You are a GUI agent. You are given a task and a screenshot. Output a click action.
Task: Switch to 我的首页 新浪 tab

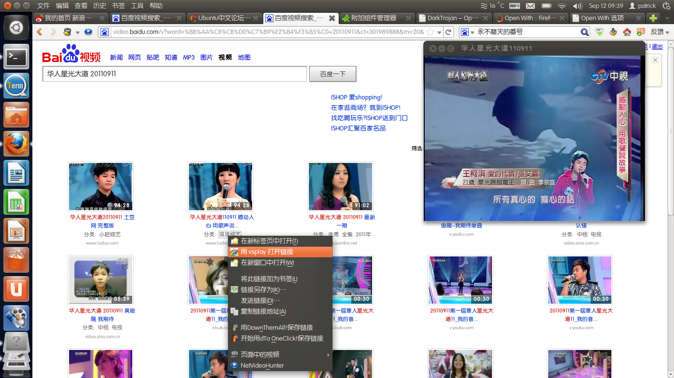pos(70,18)
